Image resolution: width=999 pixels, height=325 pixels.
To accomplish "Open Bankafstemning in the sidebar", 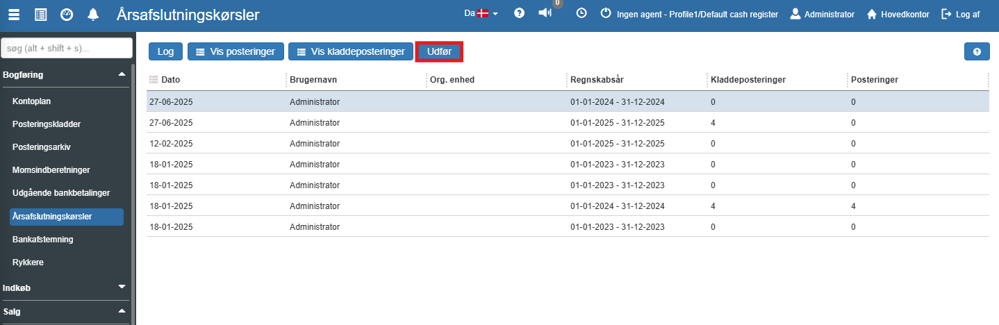I will coord(43,239).
